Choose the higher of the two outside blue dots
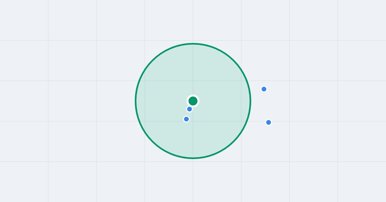Image resolution: width=386 pixels, height=202 pixels. [x=264, y=89]
